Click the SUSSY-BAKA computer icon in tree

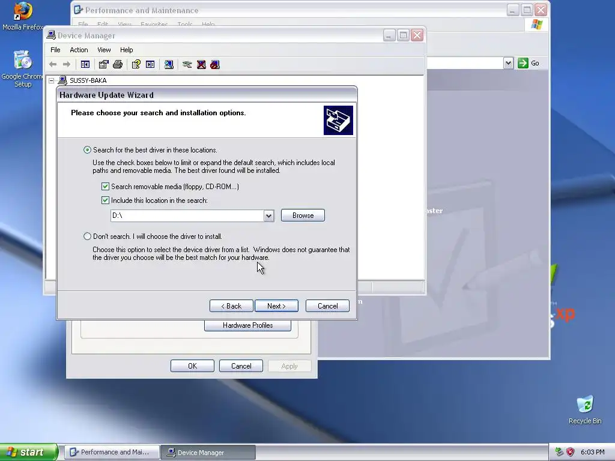pyautogui.click(x=62, y=80)
